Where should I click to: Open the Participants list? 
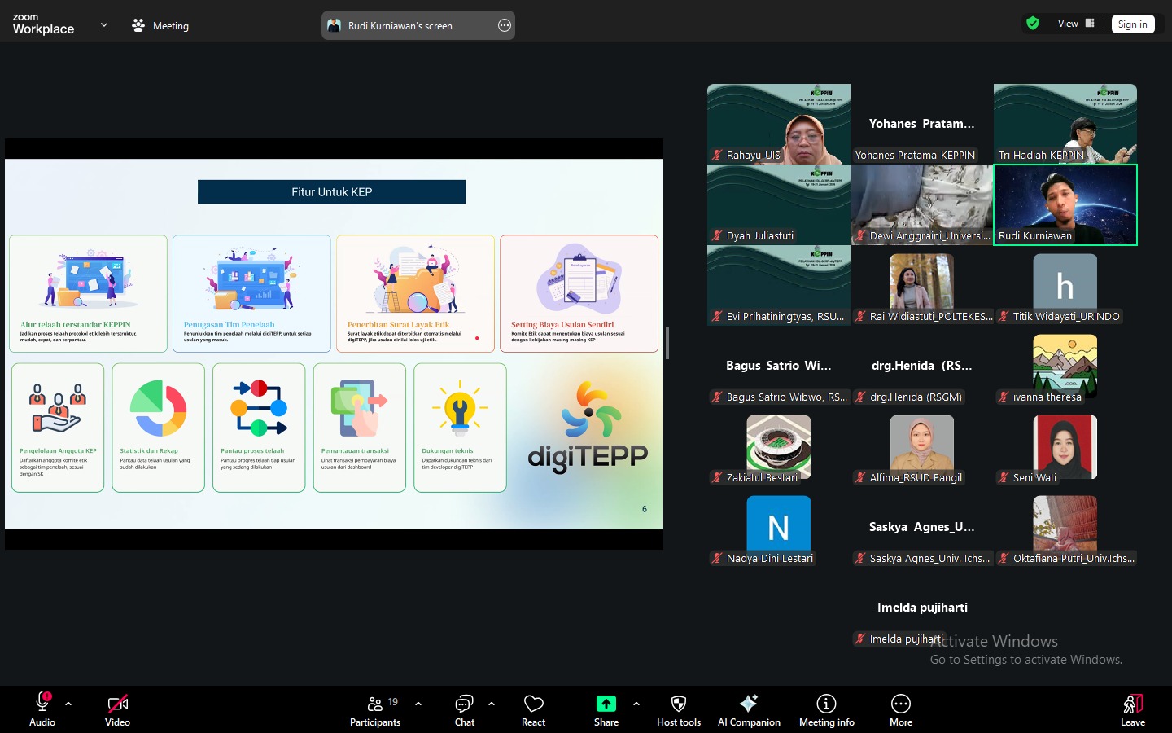(x=375, y=704)
